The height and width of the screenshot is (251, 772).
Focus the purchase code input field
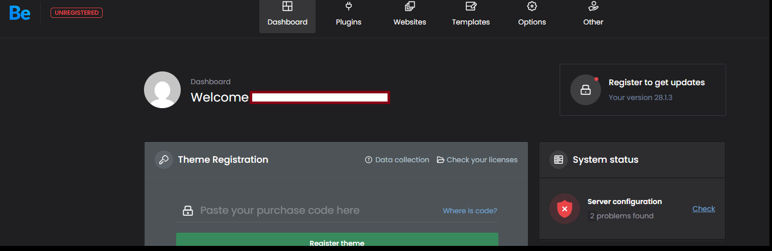click(x=306, y=211)
